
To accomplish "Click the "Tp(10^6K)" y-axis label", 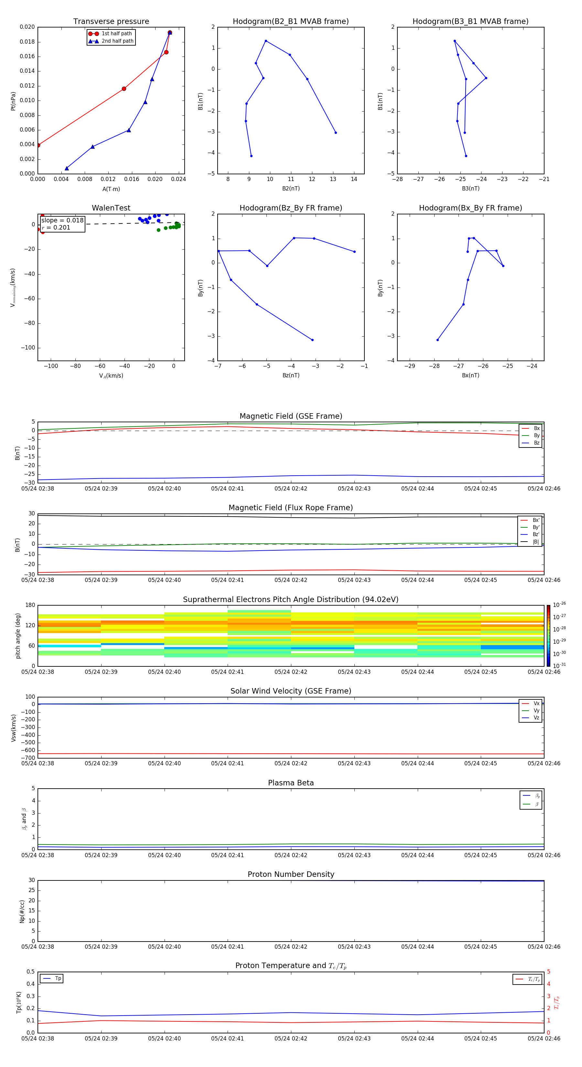I will click(x=19, y=1002).
